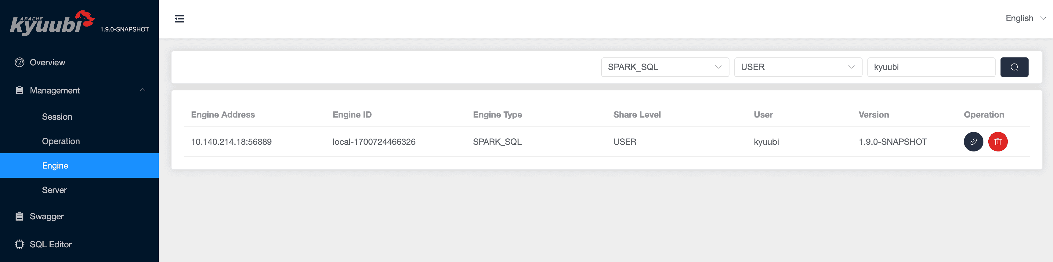
Task: Click the SQL Editor chip icon
Action: [x=19, y=244]
